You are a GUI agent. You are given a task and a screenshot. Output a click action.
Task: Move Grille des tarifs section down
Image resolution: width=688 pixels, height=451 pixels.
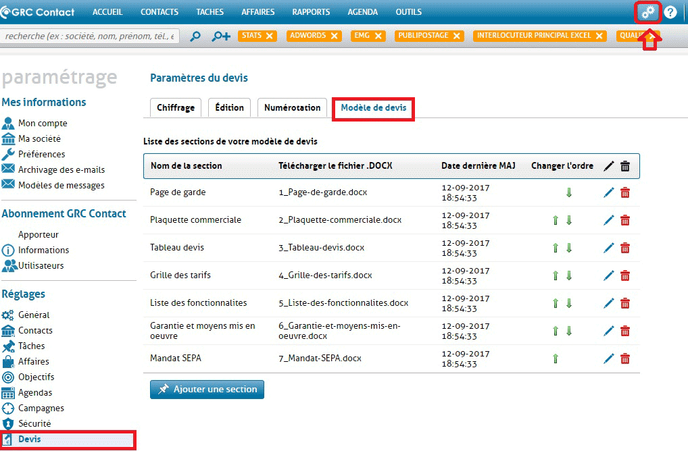point(569,275)
